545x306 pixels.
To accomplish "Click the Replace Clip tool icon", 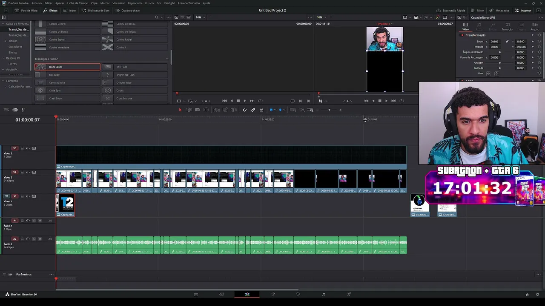I will (233, 110).
